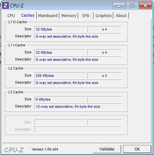Click the L1 I-Cache descriptor field
The width and height of the screenshot is (154, 155).
[x=78, y=59]
